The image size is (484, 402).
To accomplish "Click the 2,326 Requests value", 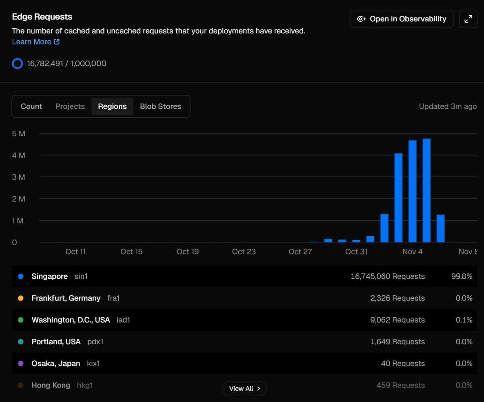I will pyautogui.click(x=398, y=298).
